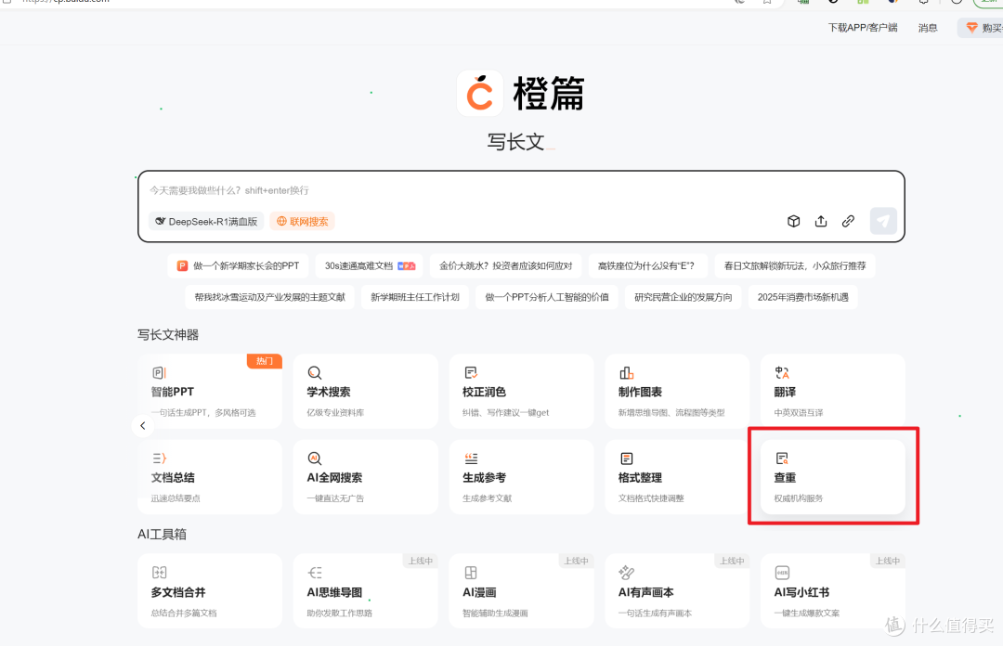1003x646 pixels.
Task: Select suggestion 30s速通高难文档
Action: [370, 265]
